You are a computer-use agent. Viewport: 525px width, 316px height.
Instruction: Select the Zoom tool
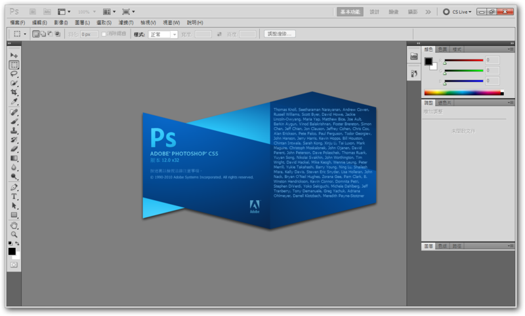[14, 235]
